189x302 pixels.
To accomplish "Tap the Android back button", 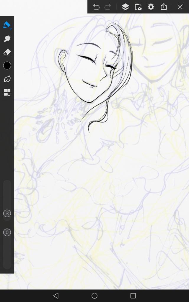I will [x=56, y=296].
